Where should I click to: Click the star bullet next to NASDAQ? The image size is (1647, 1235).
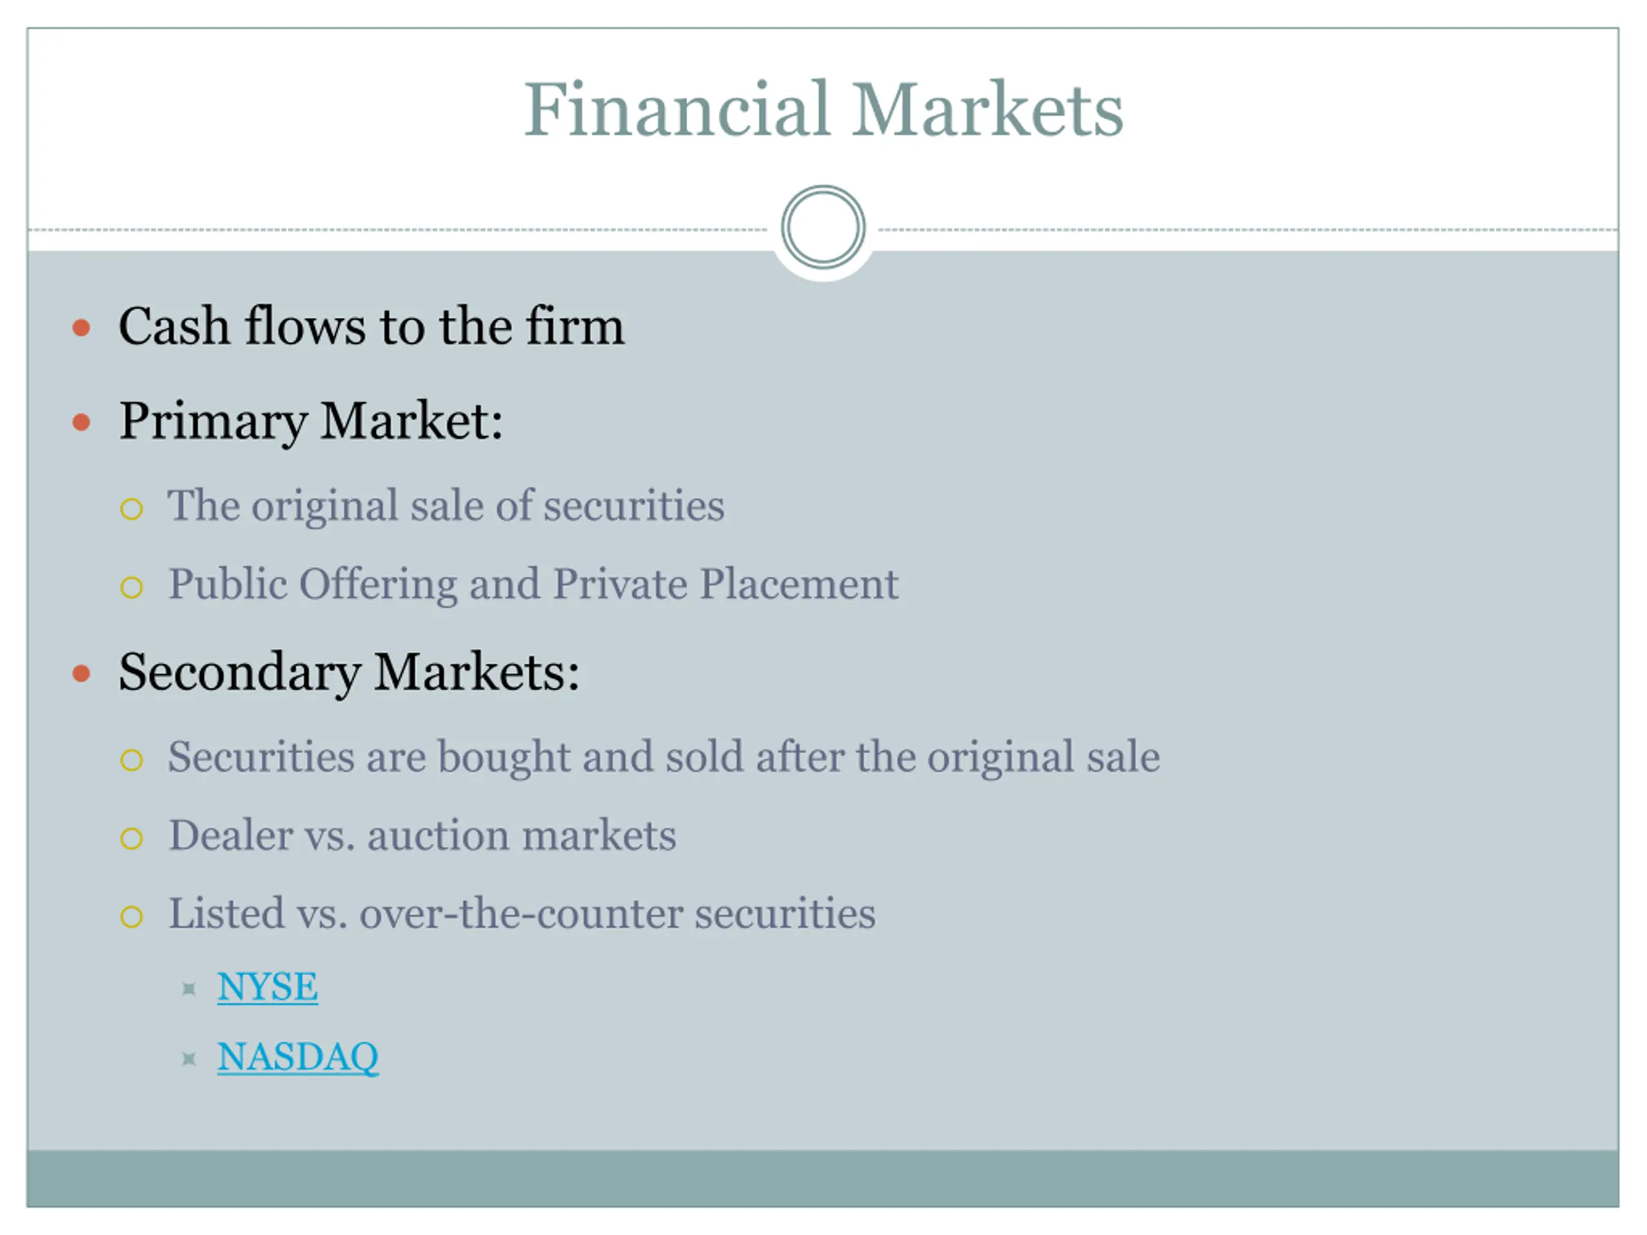click(189, 1058)
